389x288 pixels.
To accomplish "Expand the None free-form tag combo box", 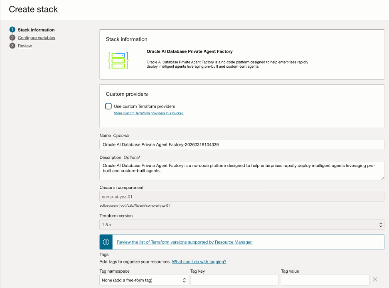I will tap(143, 280).
